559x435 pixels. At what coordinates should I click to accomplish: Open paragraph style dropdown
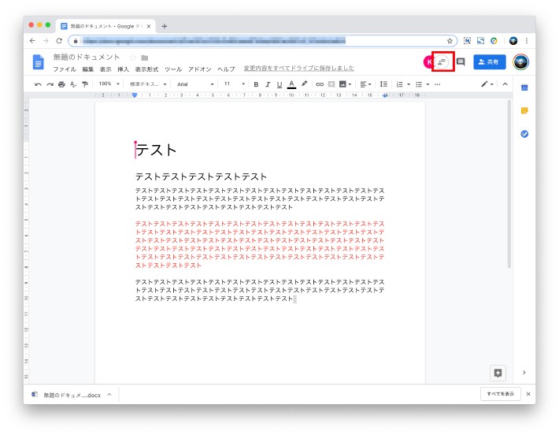point(148,84)
